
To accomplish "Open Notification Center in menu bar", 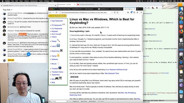I will pyautogui.click(x=181, y=1).
